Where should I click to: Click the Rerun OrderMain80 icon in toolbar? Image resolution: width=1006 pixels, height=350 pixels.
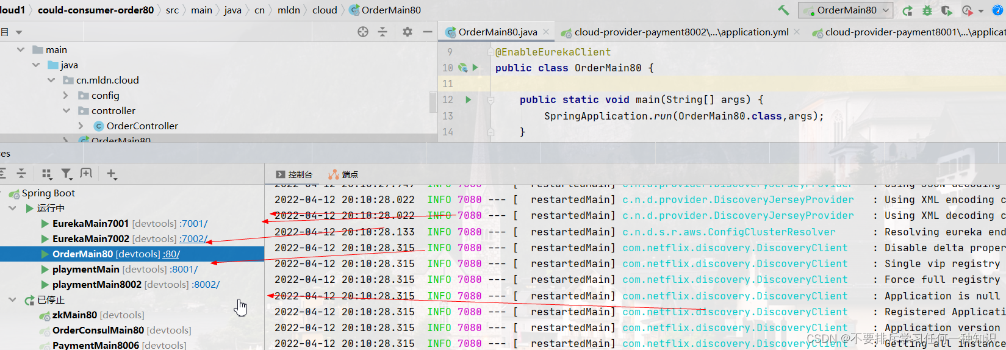coord(908,10)
